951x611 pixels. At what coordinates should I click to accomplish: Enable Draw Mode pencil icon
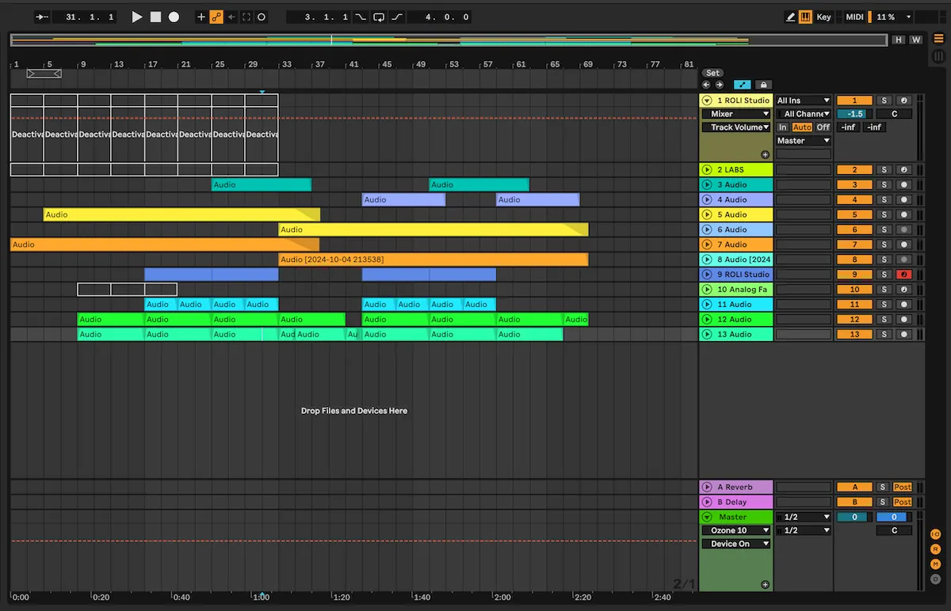791,17
